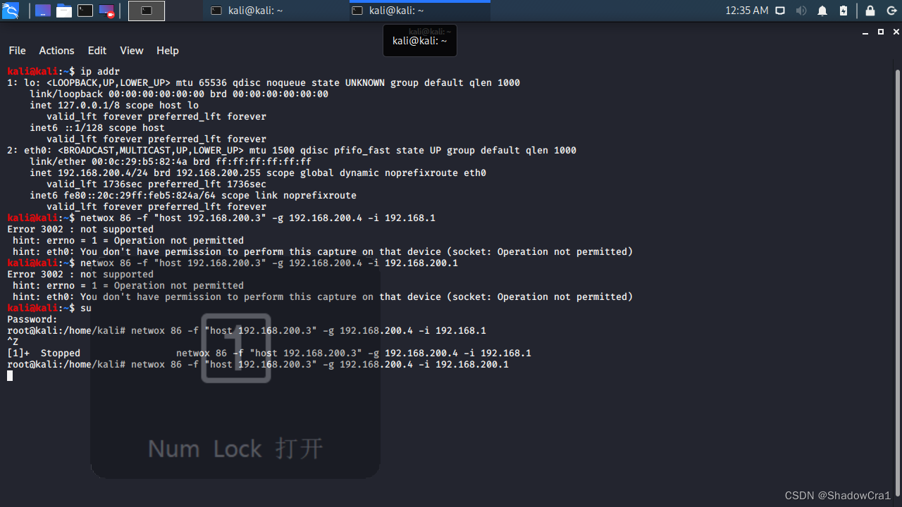Click 'valid_lft 1736sec preferred_lft 1736sec' line
Screen dimensions: 902x507
click(x=156, y=184)
